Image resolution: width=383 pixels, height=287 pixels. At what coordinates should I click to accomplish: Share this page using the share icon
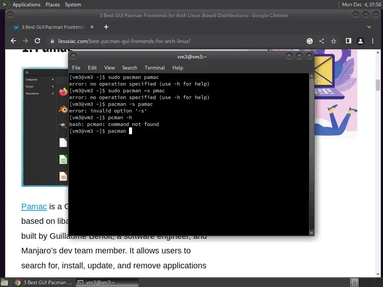coord(322,41)
